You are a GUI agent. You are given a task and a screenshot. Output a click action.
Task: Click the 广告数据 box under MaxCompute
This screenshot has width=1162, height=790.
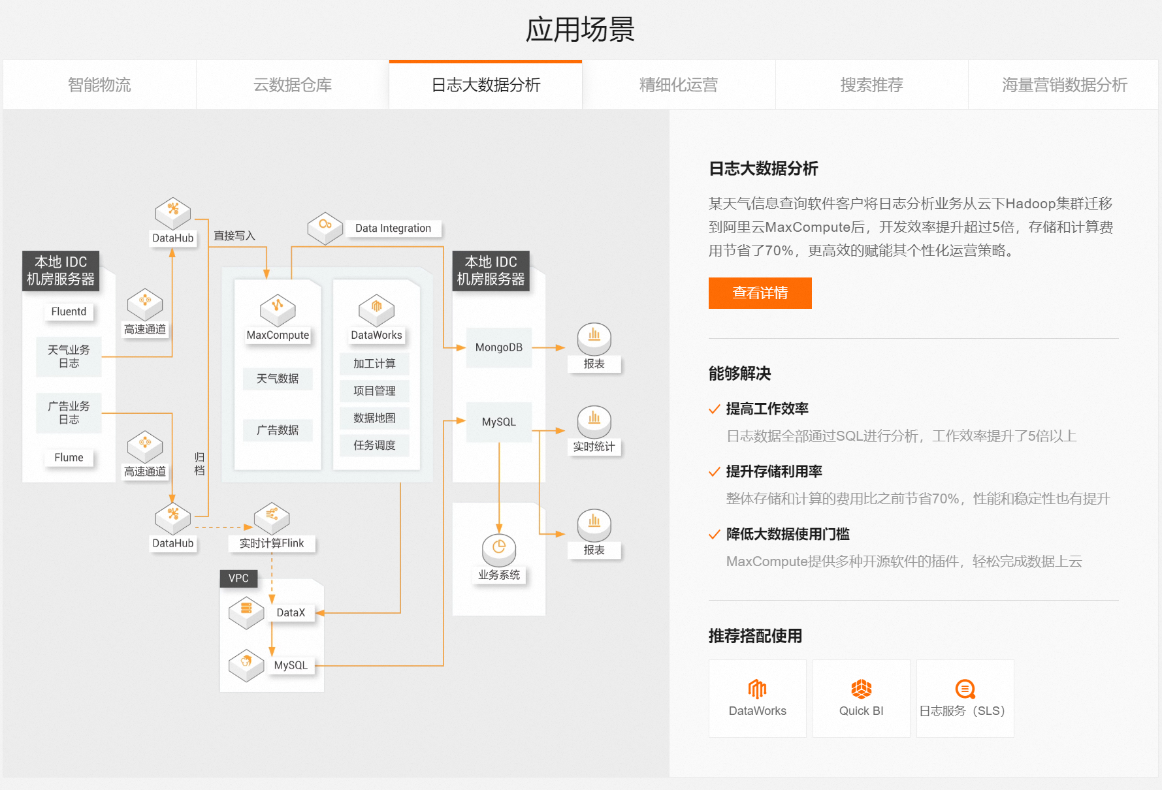click(x=278, y=430)
